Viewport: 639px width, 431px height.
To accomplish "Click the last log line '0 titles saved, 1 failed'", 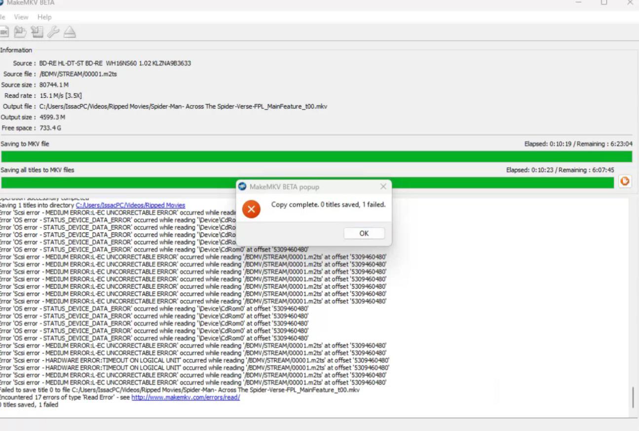I will click(29, 405).
